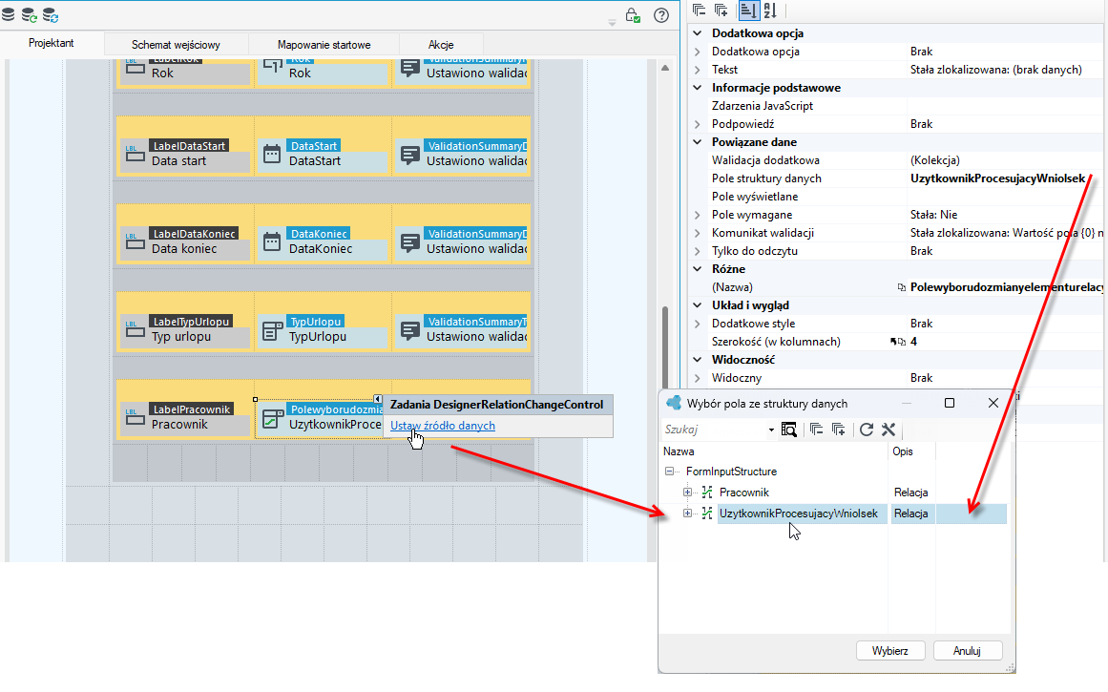
Task: Click the plain database icon in top toolbar
Action: (9, 13)
